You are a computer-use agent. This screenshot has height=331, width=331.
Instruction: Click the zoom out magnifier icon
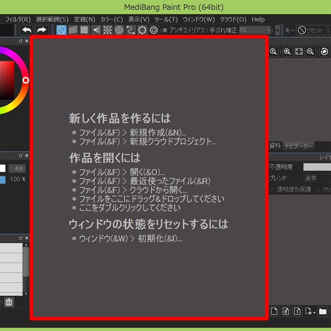coord(310,51)
